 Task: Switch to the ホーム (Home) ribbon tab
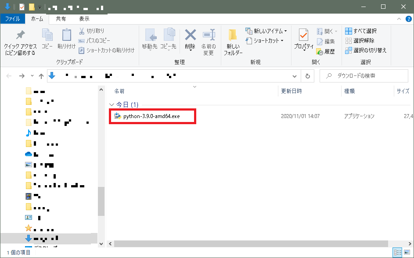(37, 19)
